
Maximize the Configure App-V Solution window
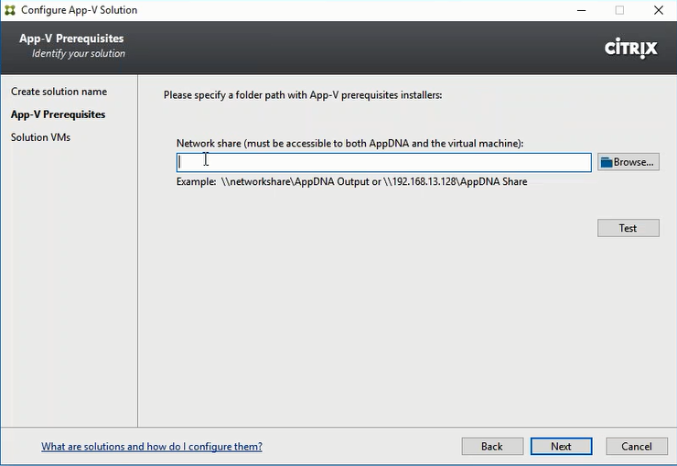pos(619,10)
